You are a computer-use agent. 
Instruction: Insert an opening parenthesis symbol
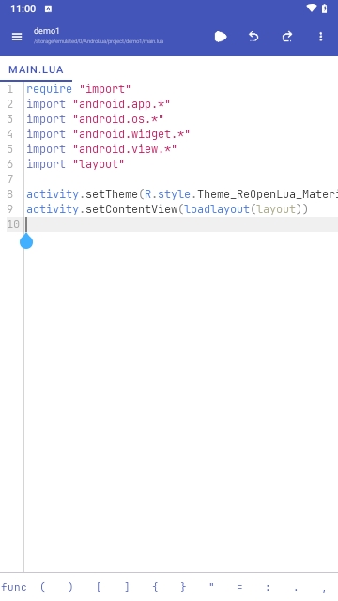coord(42,587)
